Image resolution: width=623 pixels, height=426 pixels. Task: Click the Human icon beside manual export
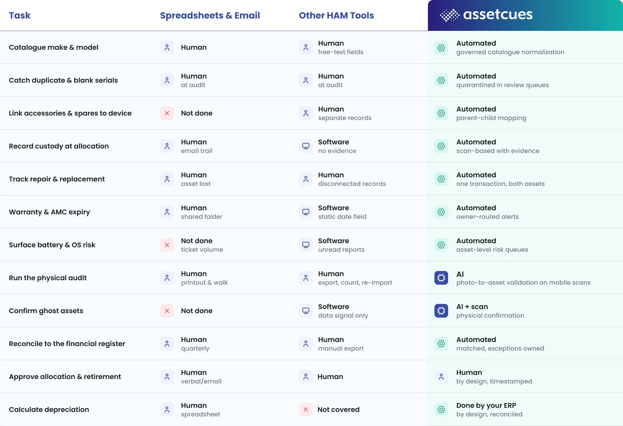(x=306, y=344)
